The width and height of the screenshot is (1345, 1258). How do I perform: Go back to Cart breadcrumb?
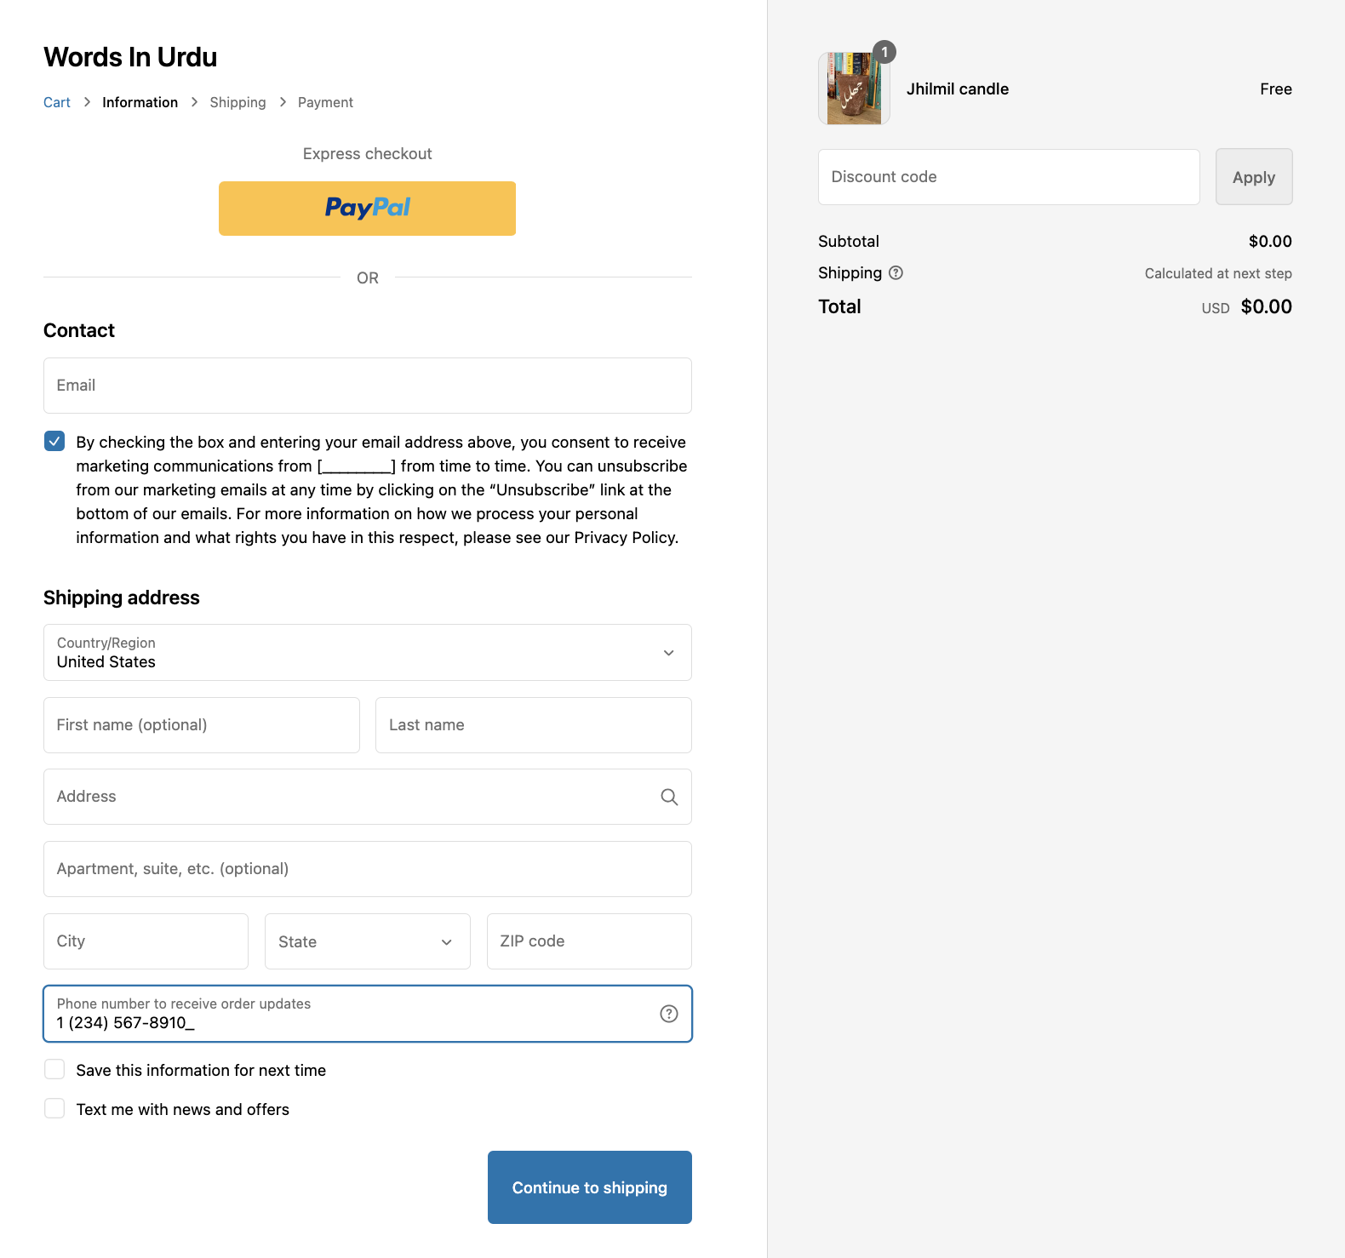(x=57, y=102)
